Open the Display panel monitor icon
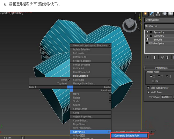Image resolution: width=174 pixels, height=139 pixels. tap(171, 14)
